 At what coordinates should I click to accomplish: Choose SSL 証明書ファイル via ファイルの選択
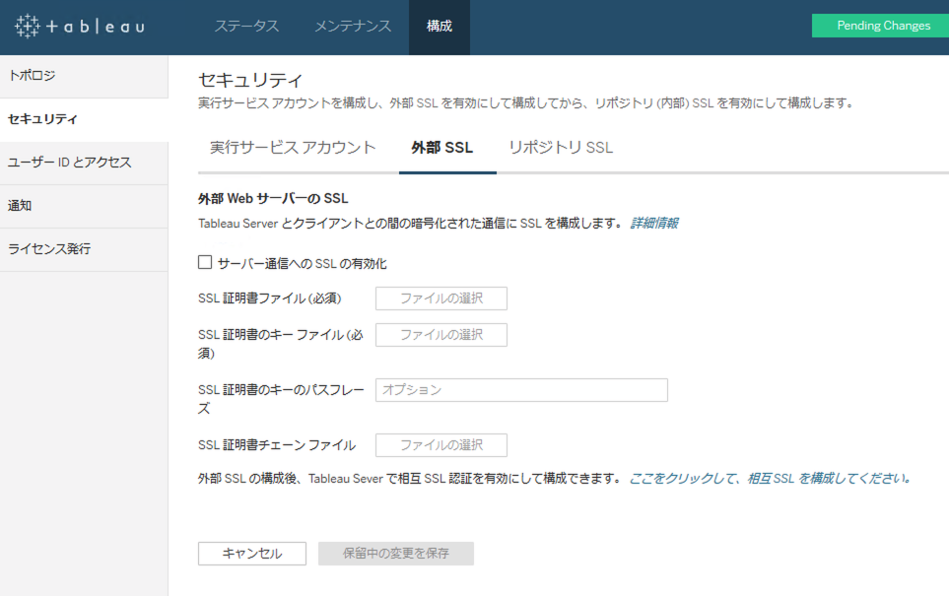[441, 298]
